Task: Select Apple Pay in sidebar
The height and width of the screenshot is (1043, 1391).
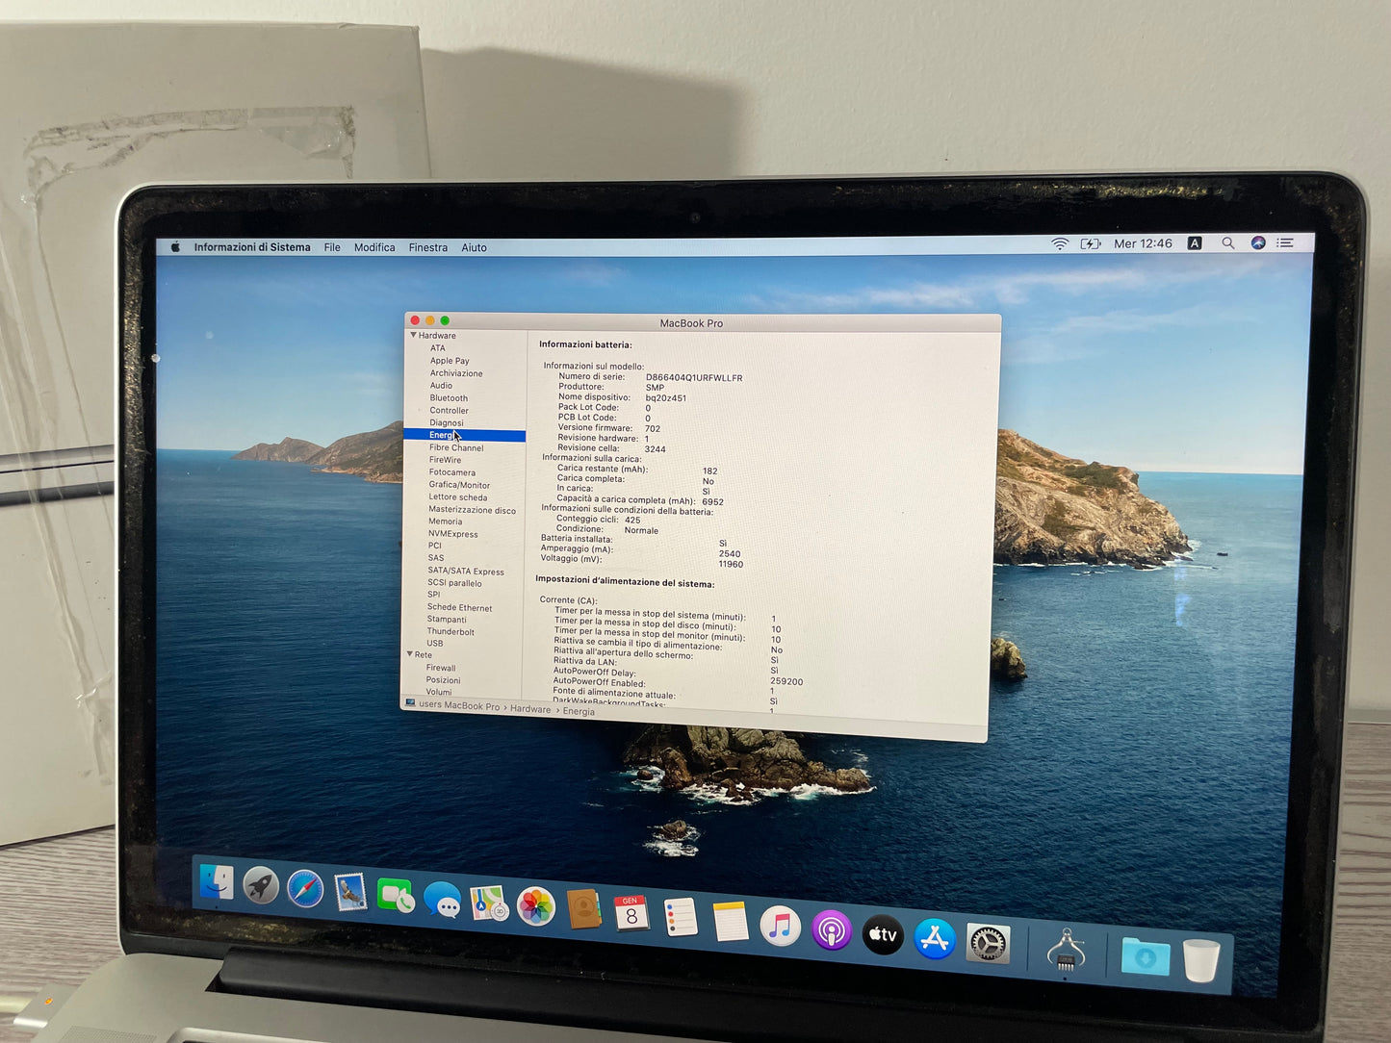Action: point(450,361)
